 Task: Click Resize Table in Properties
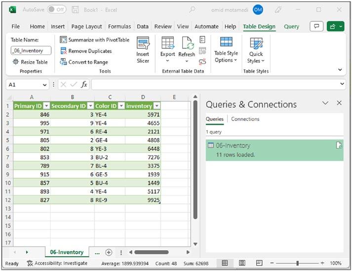point(30,62)
